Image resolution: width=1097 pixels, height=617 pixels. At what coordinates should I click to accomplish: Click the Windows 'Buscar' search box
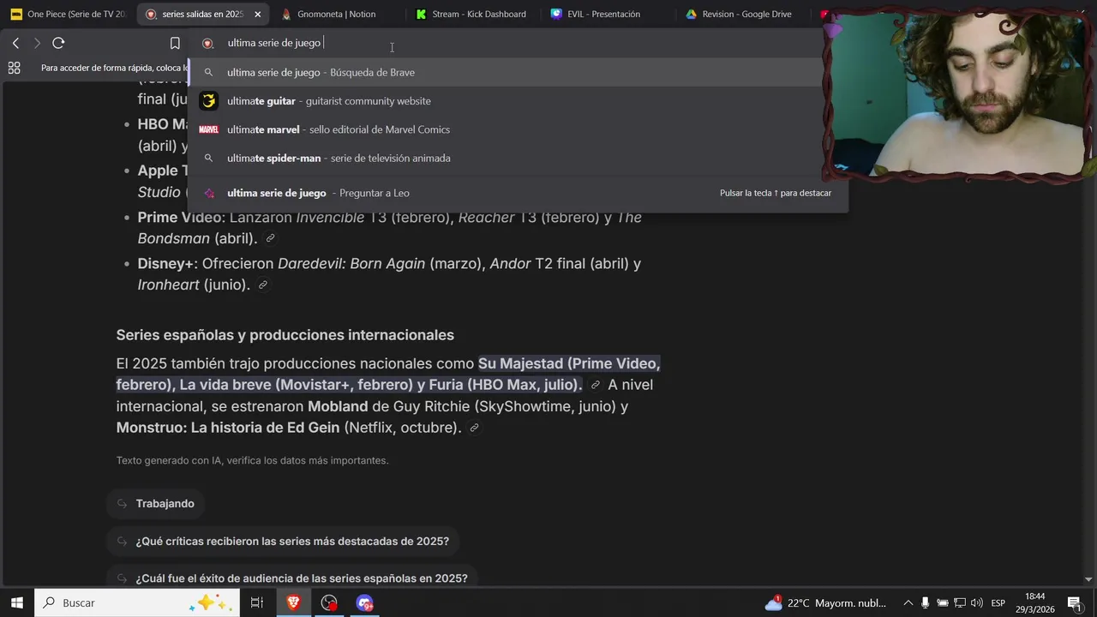click(137, 602)
